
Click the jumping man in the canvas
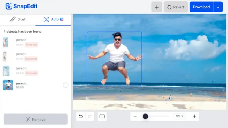[x=115, y=58]
